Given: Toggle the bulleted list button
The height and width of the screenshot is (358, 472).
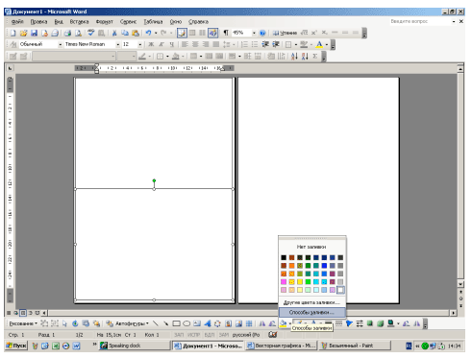Looking at the screenshot, I should pos(255,44).
